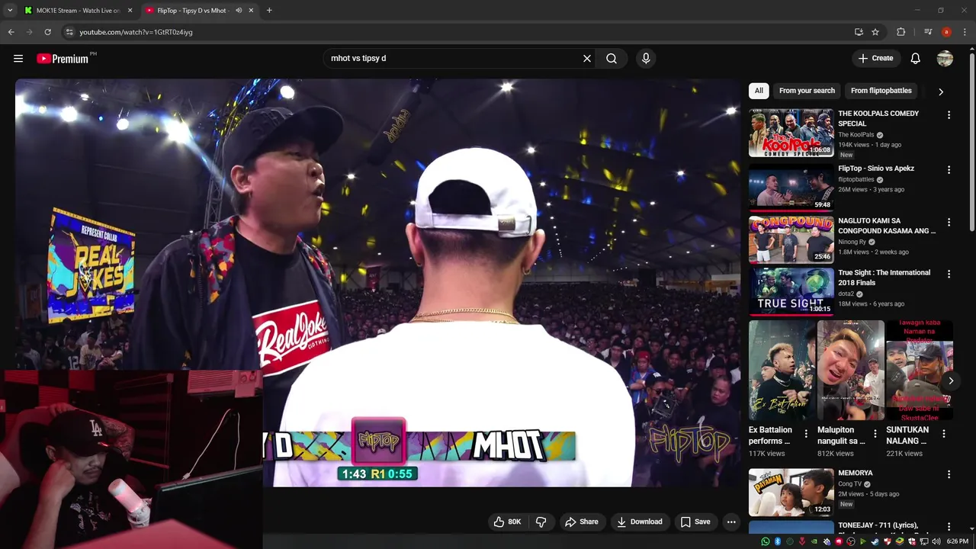Open NVIDIA tray icon

(x=814, y=541)
